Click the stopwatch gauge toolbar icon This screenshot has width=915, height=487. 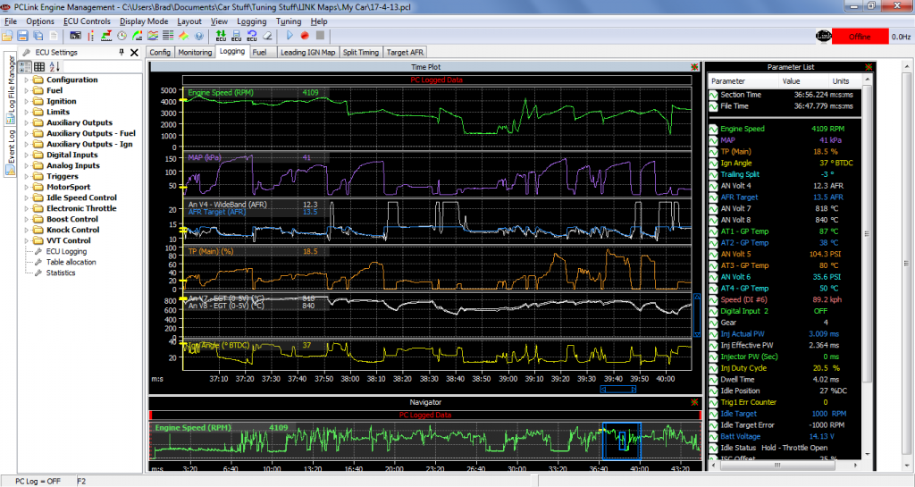(x=122, y=36)
